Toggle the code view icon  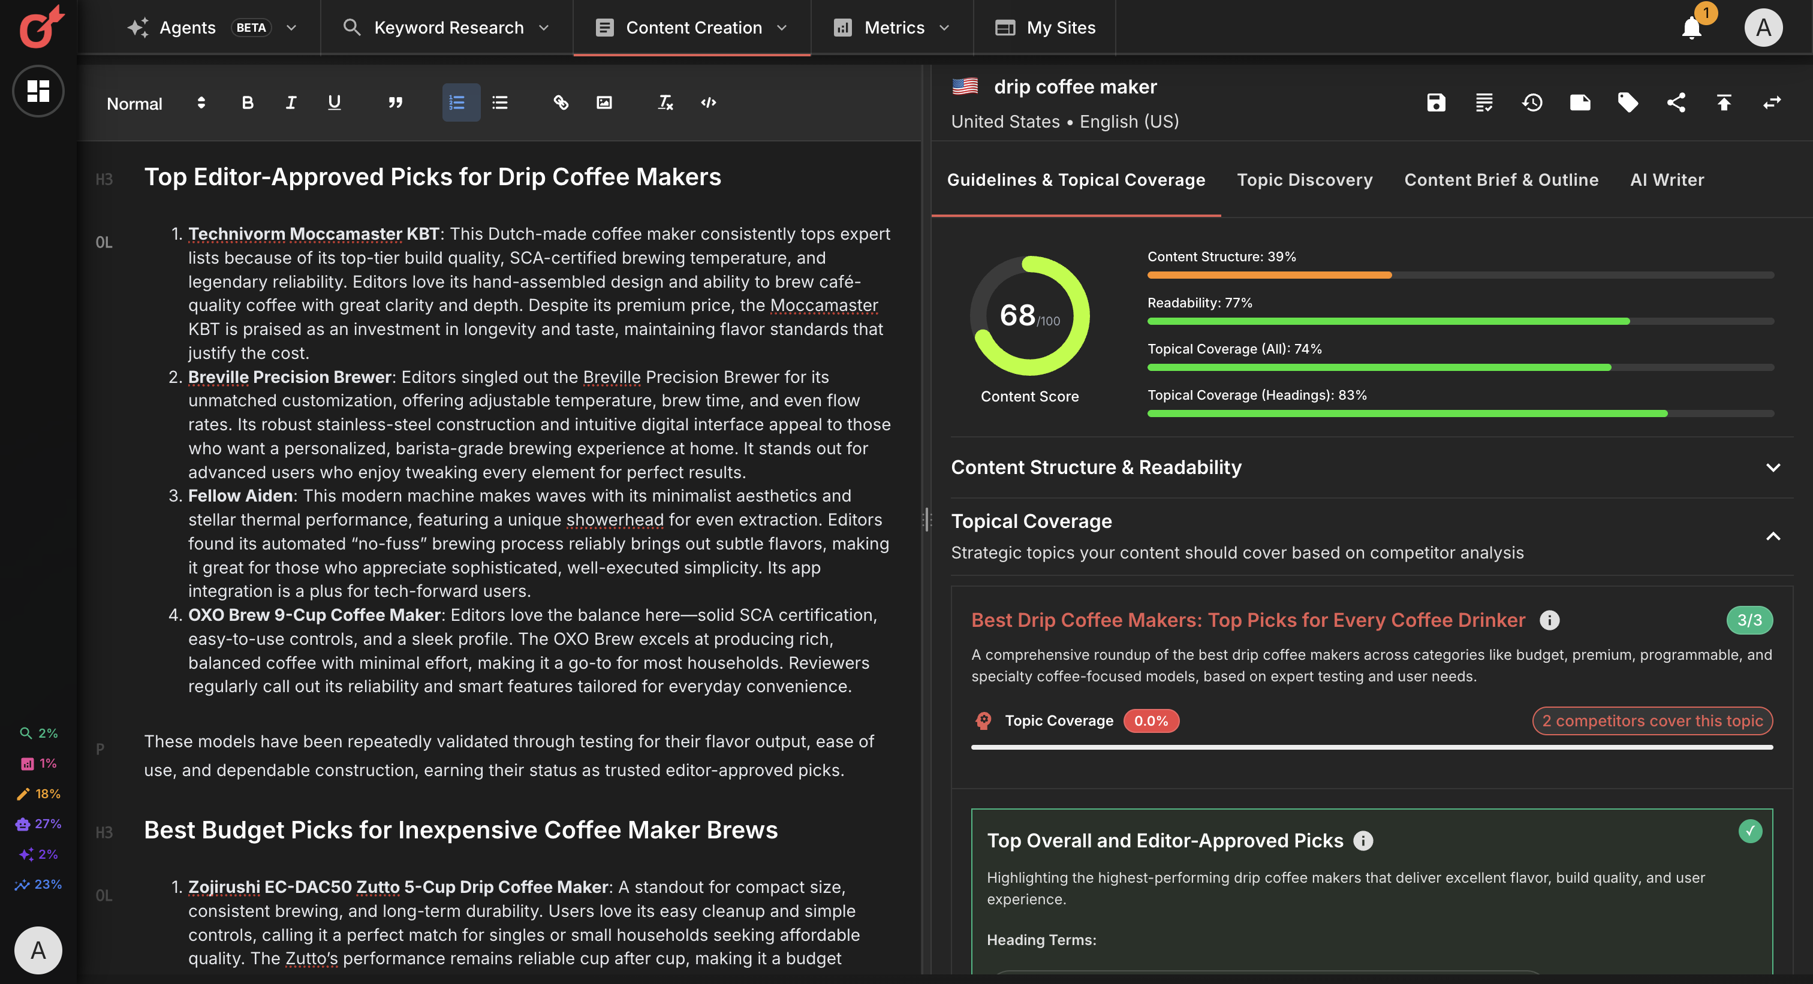[x=708, y=102]
